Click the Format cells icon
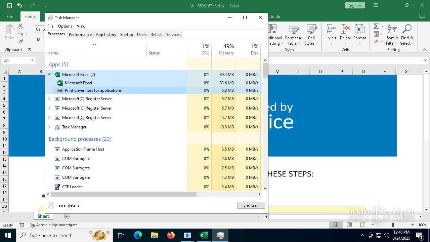The height and width of the screenshot is (242, 430). click(x=360, y=30)
